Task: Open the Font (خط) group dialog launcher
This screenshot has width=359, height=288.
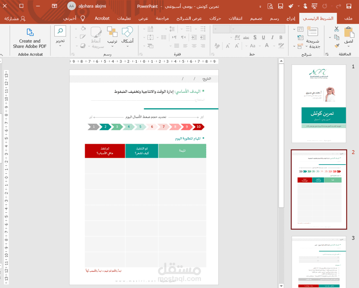Action: coord(213,55)
